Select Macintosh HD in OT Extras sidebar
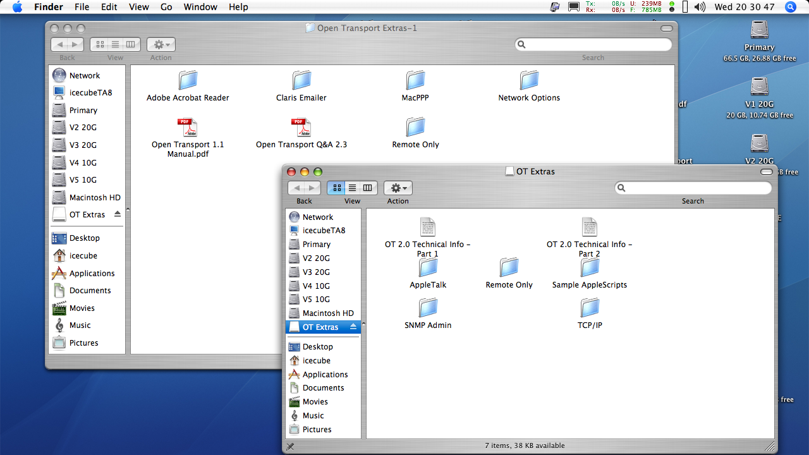 (x=324, y=313)
